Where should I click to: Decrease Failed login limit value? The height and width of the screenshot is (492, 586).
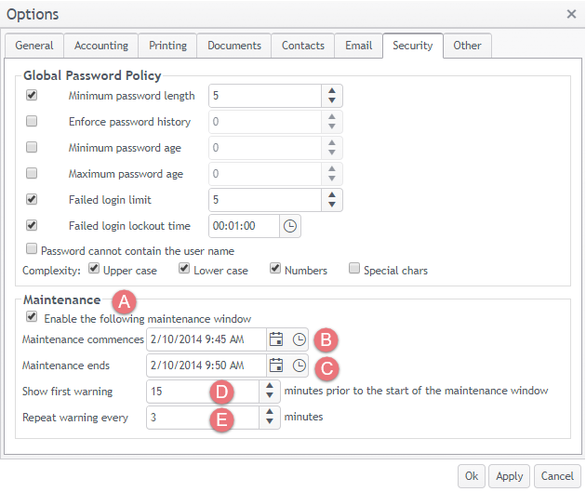tap(332, 205)
